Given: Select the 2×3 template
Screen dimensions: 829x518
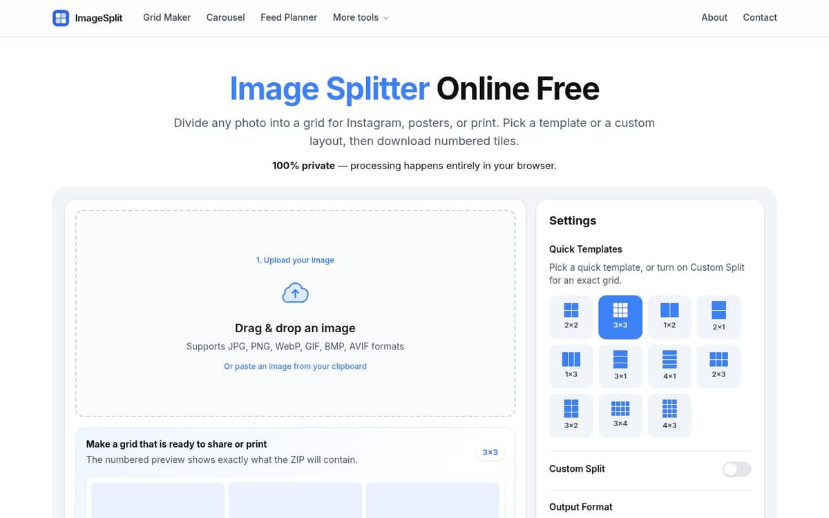Looking at the screenshot, I should tap(718, 366).
